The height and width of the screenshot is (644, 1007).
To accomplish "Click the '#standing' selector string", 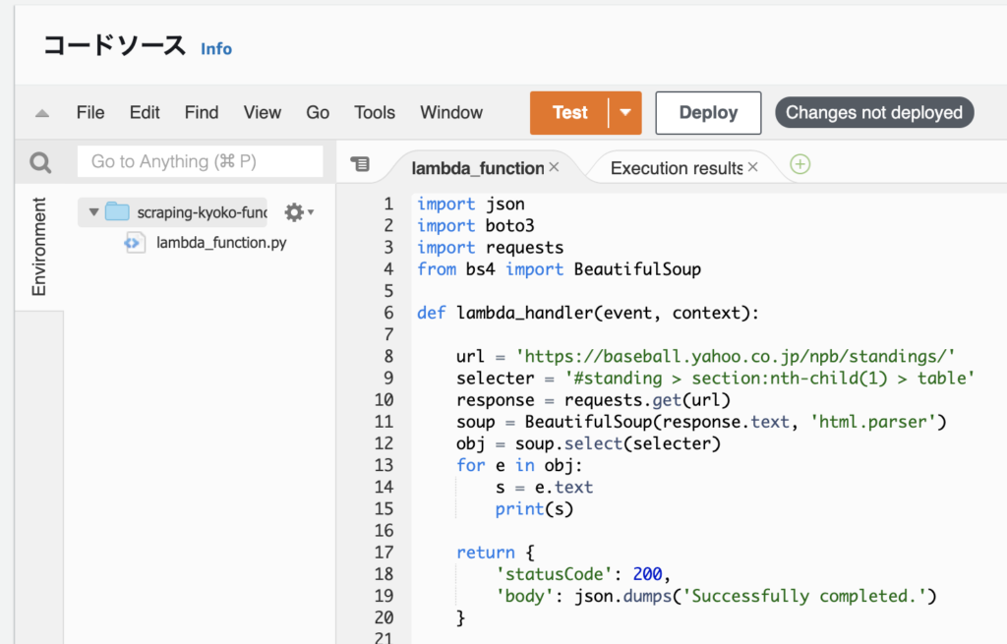I will [769, 379].
